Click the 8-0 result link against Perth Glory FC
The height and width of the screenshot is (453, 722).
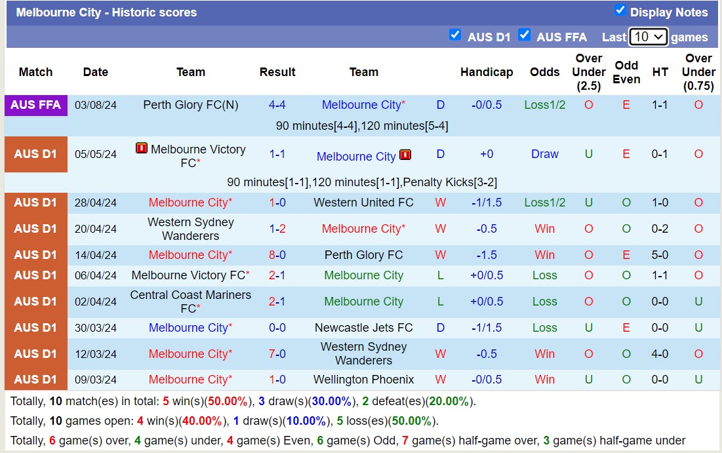(x=277, y=254)
